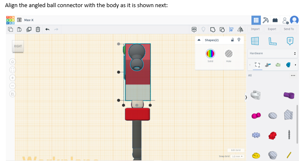304x167 pixels.
Task: Invite a collaborator with add-person icon
Action: pyautogui.click(x=286, y=20)
